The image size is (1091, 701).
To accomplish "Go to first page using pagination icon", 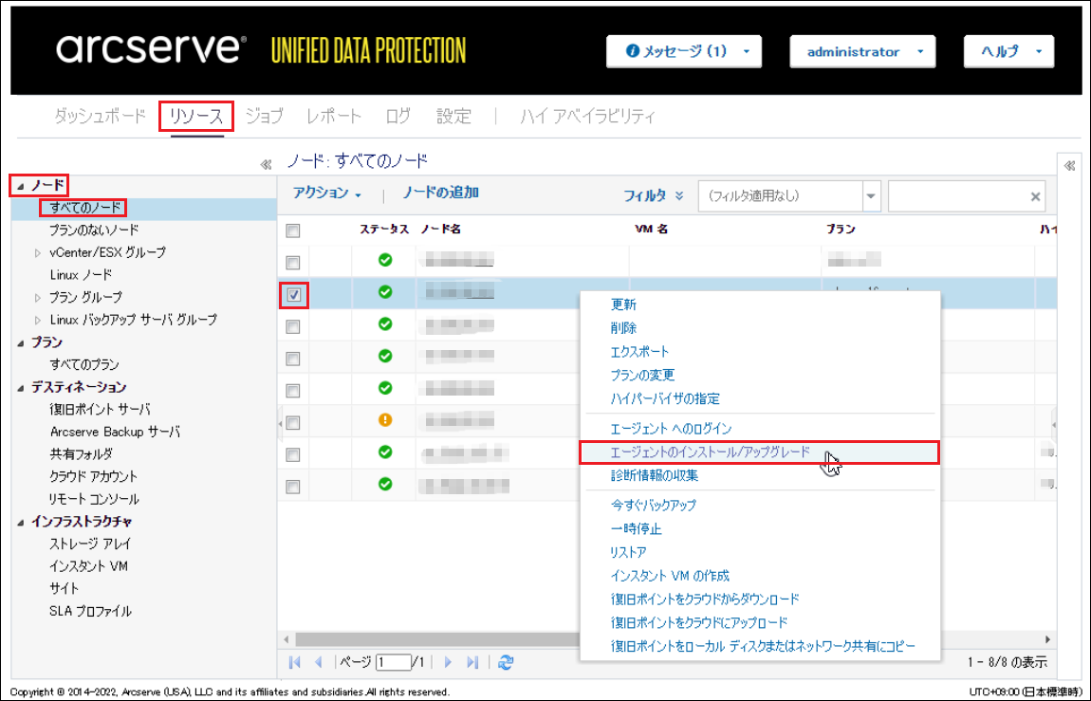I will point(295,662).
